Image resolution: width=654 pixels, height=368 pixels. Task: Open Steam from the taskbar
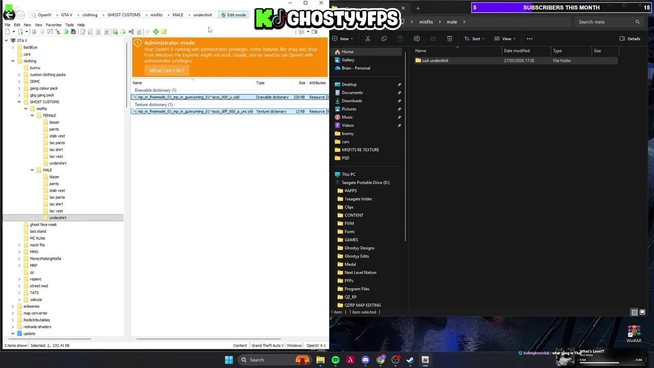click(x=410, y=360)
